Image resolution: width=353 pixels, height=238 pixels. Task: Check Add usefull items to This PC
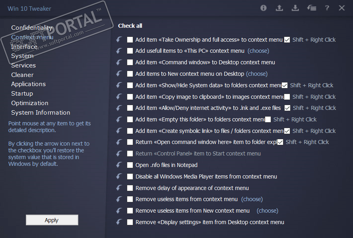[x=130, y=51]
